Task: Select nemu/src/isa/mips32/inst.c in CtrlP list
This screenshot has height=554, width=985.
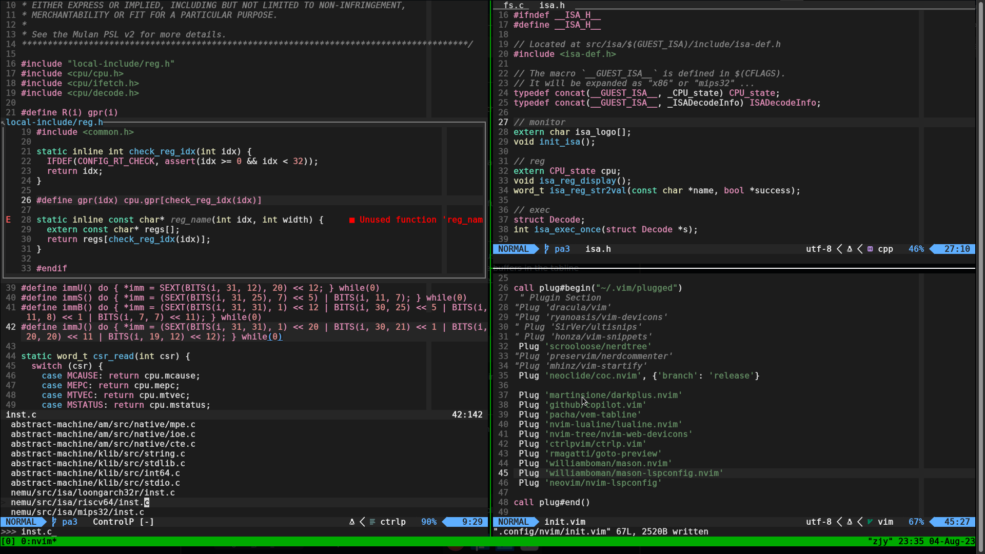Action: click(77, 512)
